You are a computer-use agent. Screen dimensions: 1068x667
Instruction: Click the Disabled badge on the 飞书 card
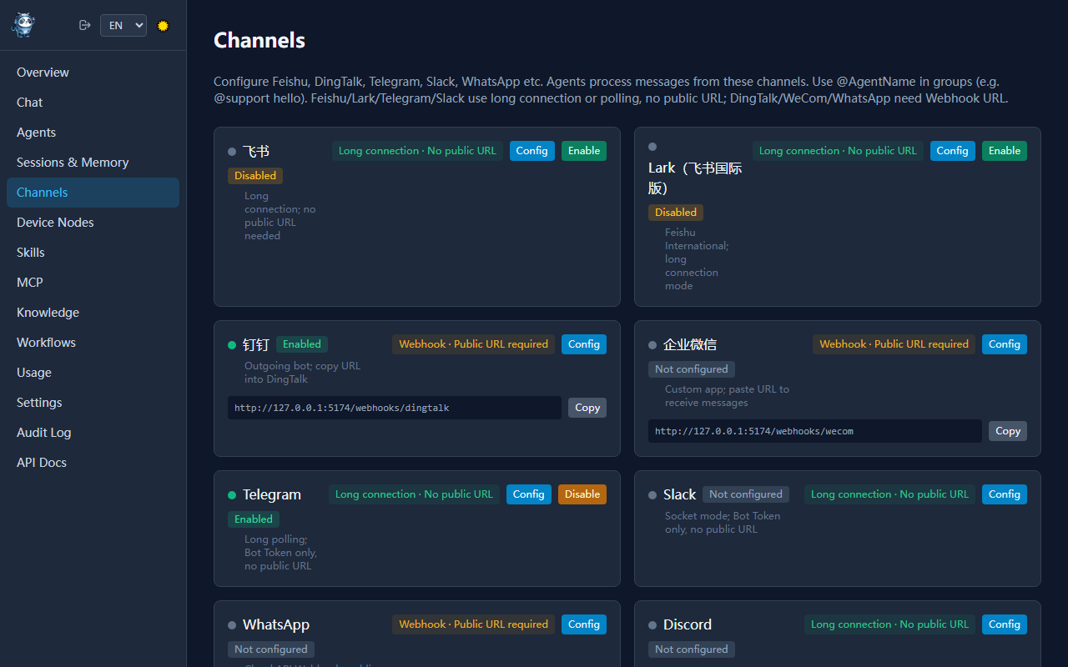pyautogui.click(x=255, y=176)
